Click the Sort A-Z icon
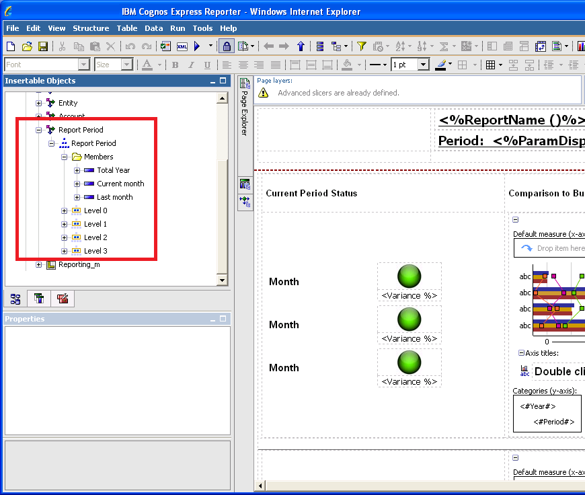The height and width of the screenshot is (495, 585). point(400,46)
